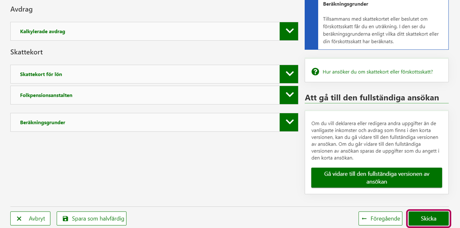Expand Beräkningsgrunder using the green chevron
Viewport: 460px width, 228px height.
289,122
